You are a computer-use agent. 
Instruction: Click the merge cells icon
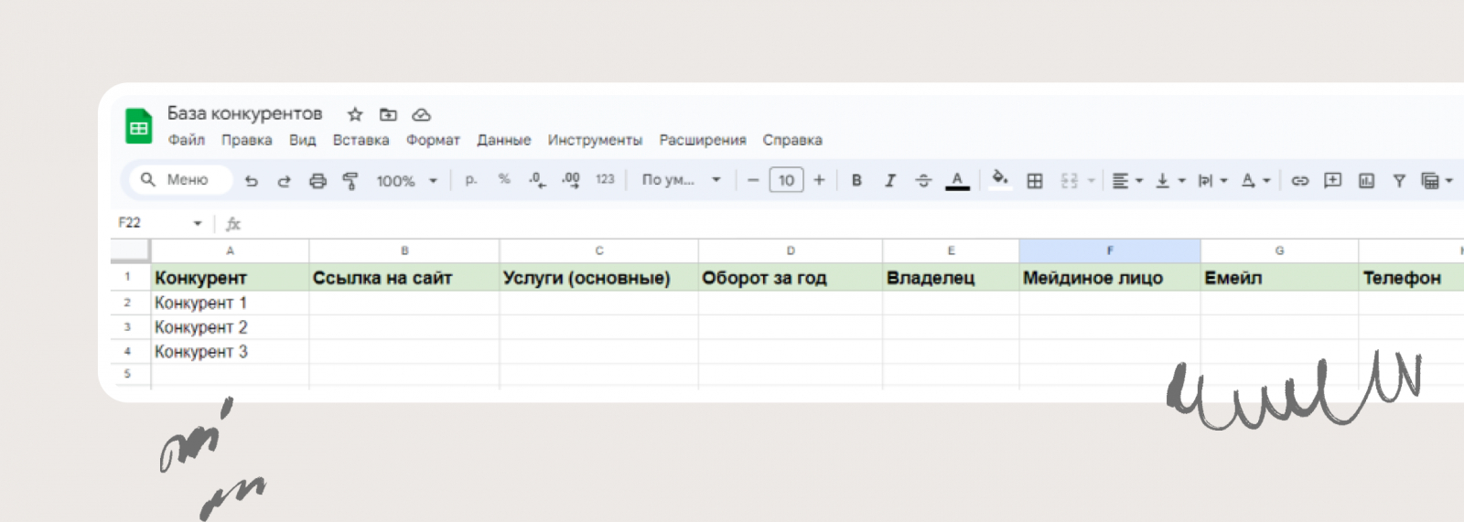[x=1069, y=181]
